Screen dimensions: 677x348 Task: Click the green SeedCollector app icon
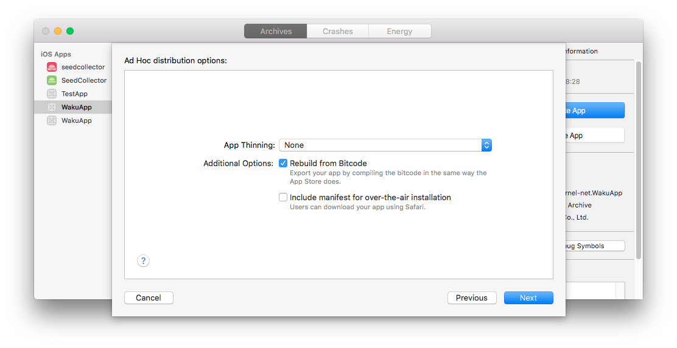pos(52,80)
